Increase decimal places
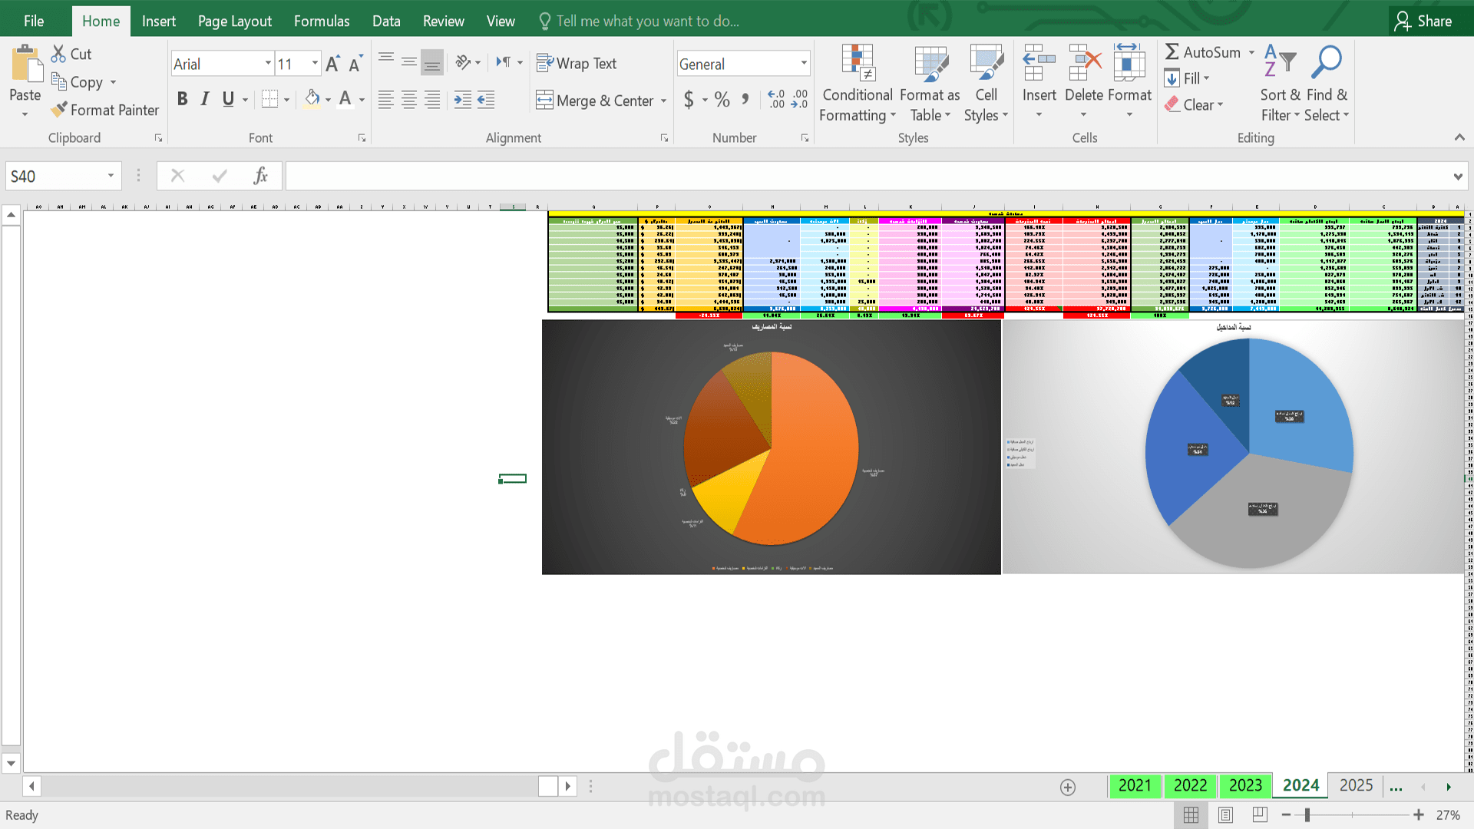This screenshot has height=829, width=1474. click(776, 99)
